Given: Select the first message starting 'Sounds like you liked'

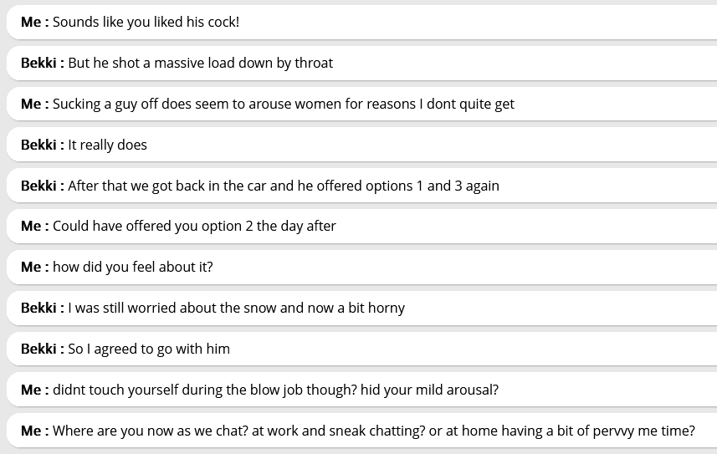Looking at the screenshot, I should click(146, 22).
